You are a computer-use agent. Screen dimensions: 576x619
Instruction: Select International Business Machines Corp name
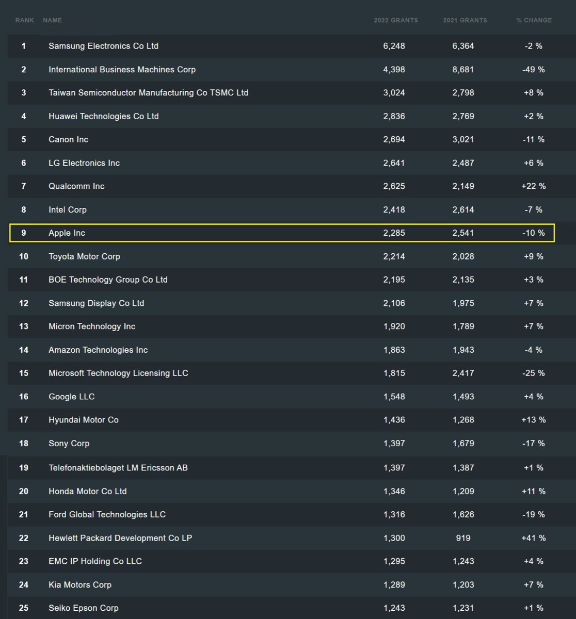[x=122, y=69]
